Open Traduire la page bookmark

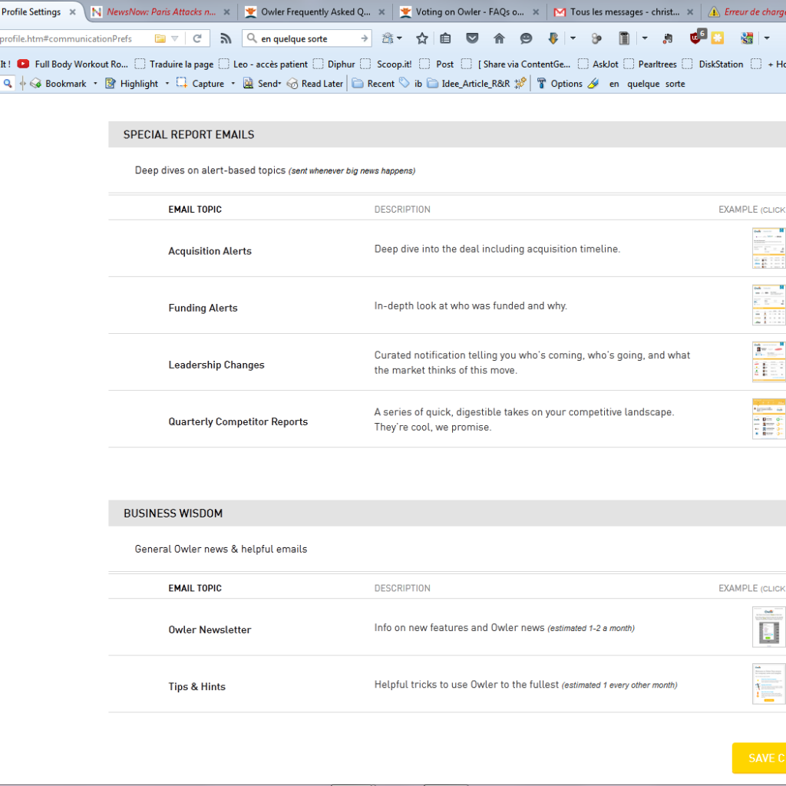tap(174, 64)
